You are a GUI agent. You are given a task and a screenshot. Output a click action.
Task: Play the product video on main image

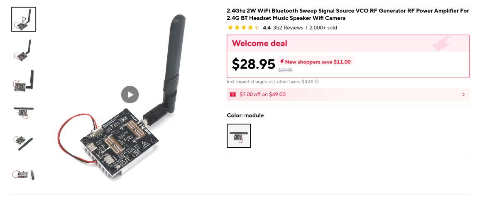tap(130, 95)
